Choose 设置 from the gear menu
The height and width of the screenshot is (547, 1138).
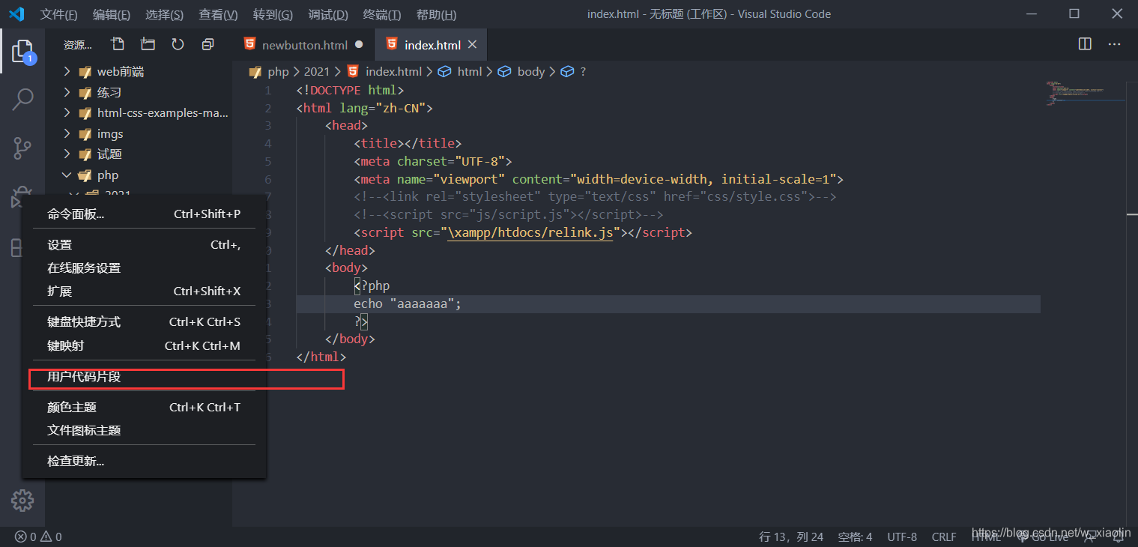[144, 245]
